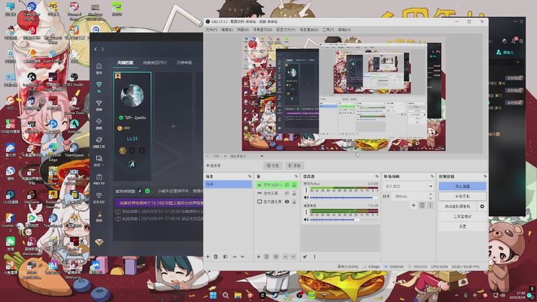Remove selected source with Sources trash icon

(266, 256)
